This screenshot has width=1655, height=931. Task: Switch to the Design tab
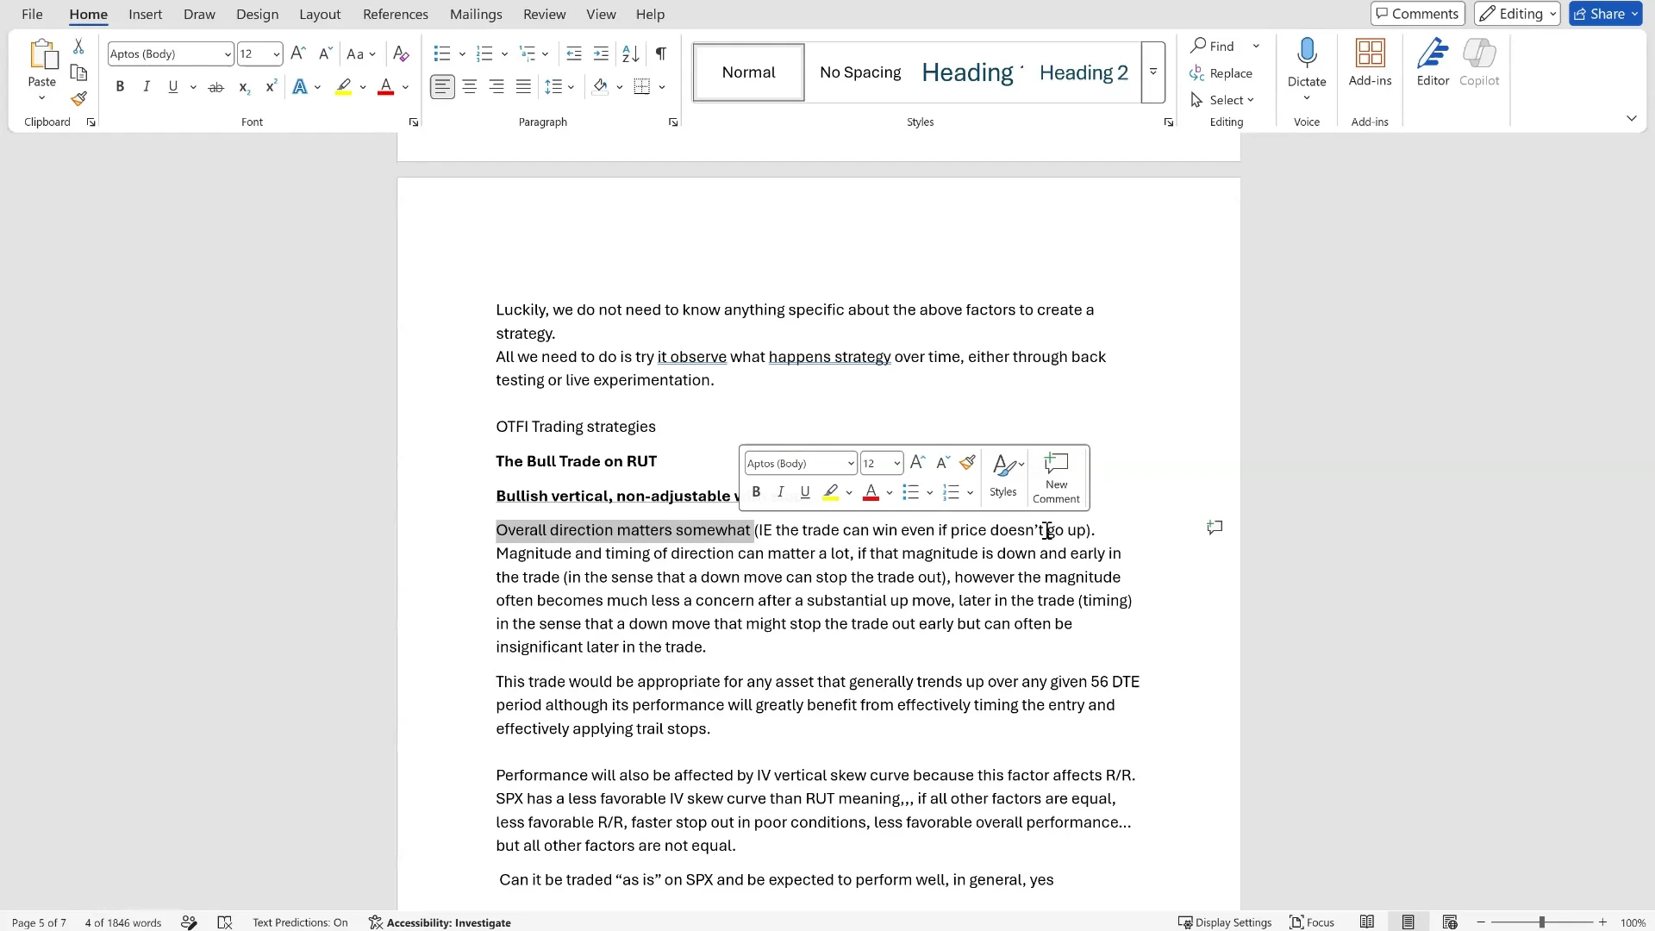tap(257, 15)
